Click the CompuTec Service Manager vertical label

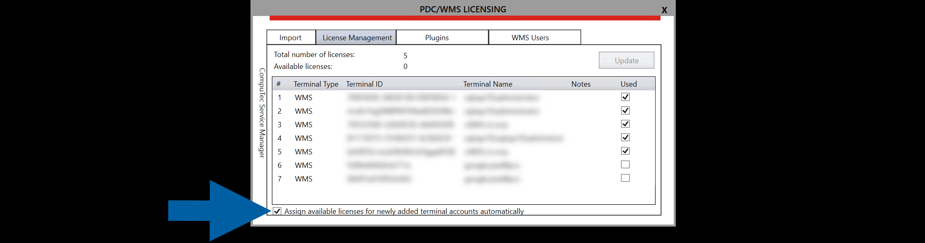(262, 113)
